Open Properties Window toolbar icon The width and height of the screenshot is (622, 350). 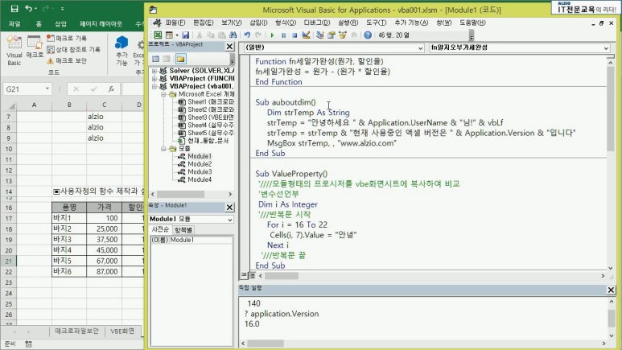pos(332,35)
